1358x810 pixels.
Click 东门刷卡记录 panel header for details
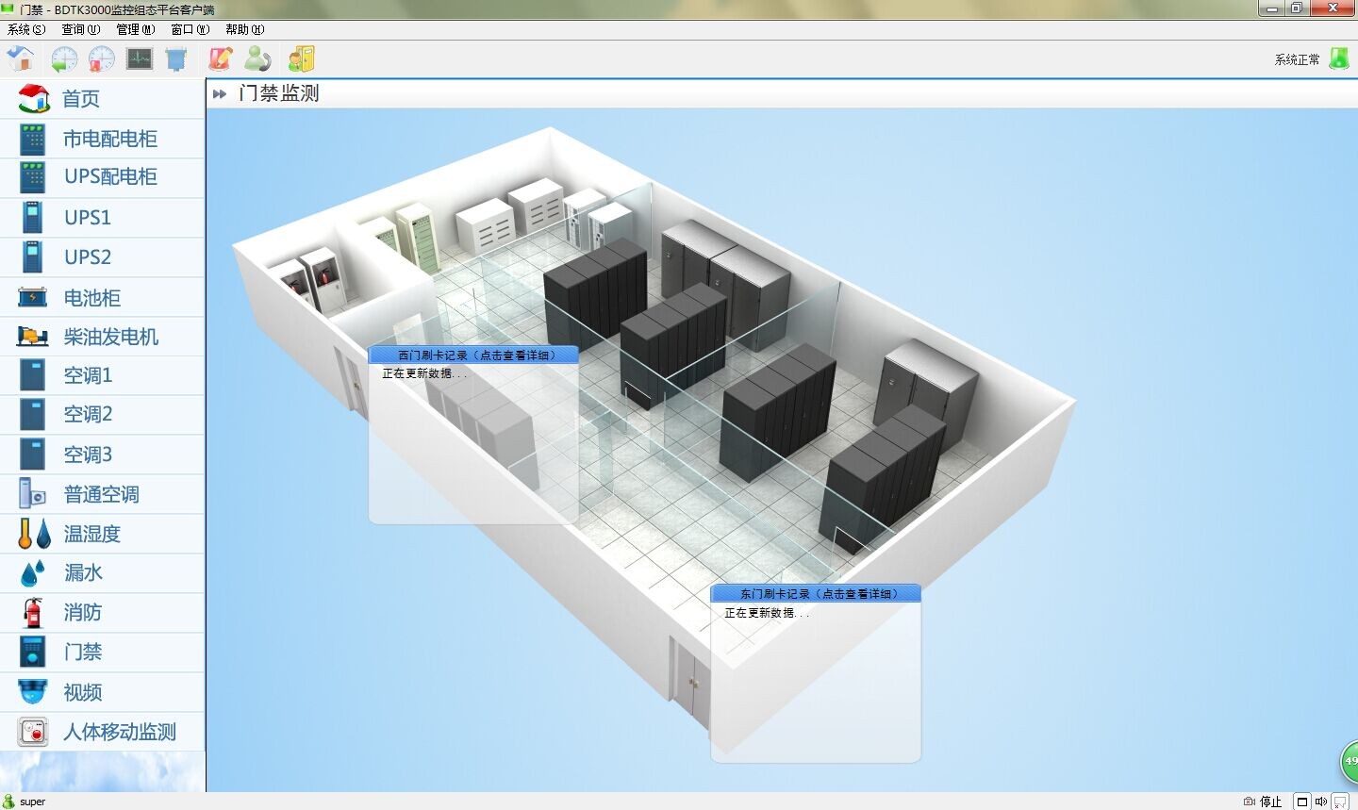point(816,593)
